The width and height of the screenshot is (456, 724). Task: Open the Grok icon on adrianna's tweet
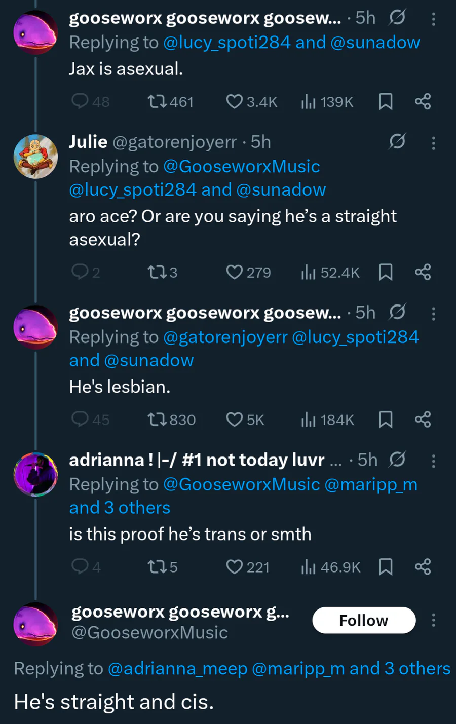pos(397,460)
